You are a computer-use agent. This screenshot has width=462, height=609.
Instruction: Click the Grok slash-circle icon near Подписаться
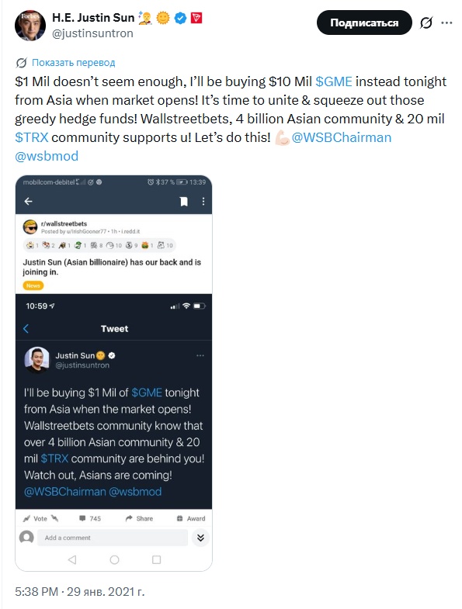click(x=426, y=23)
